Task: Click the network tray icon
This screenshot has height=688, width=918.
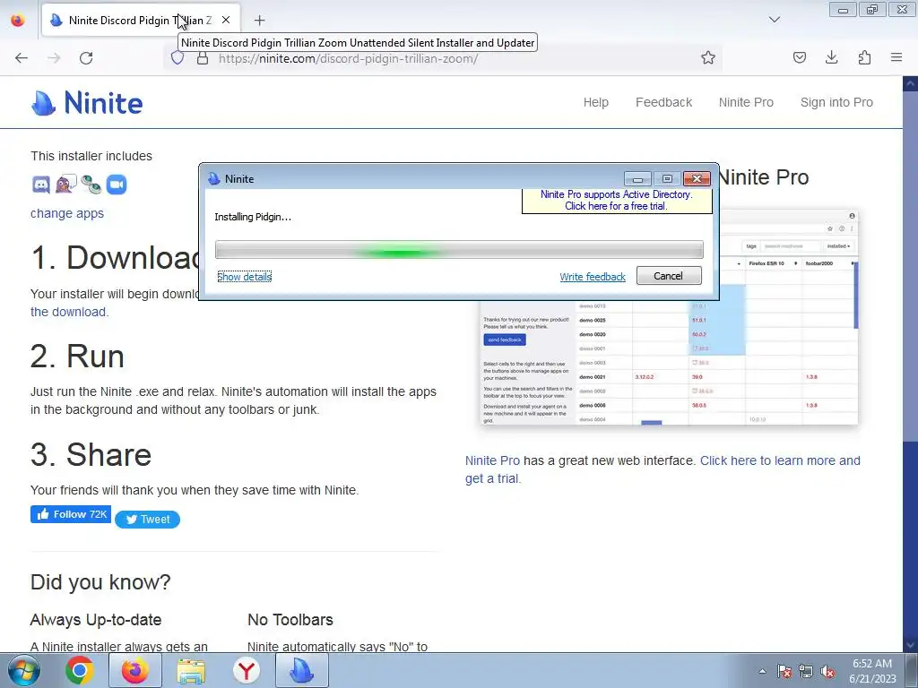Action: click(806, 671)
